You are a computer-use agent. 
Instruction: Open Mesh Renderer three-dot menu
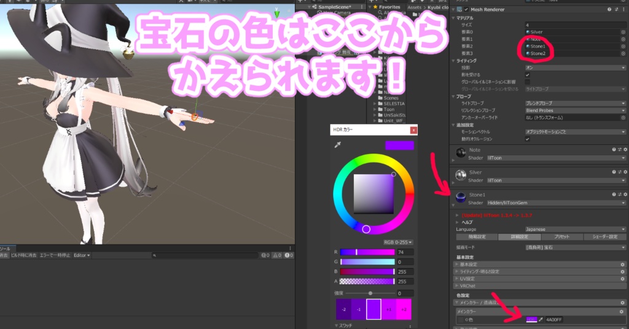click(x=624, y=9)
